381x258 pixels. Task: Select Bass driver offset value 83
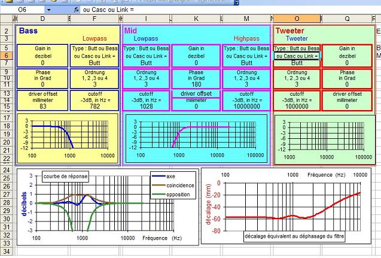click(x=43, y=107)
